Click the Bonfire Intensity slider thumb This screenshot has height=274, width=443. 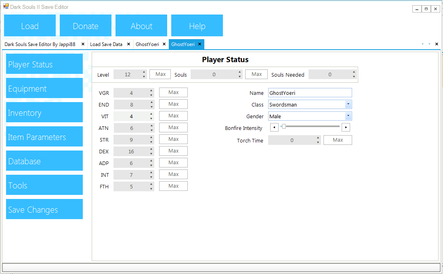tap(283, 126)
